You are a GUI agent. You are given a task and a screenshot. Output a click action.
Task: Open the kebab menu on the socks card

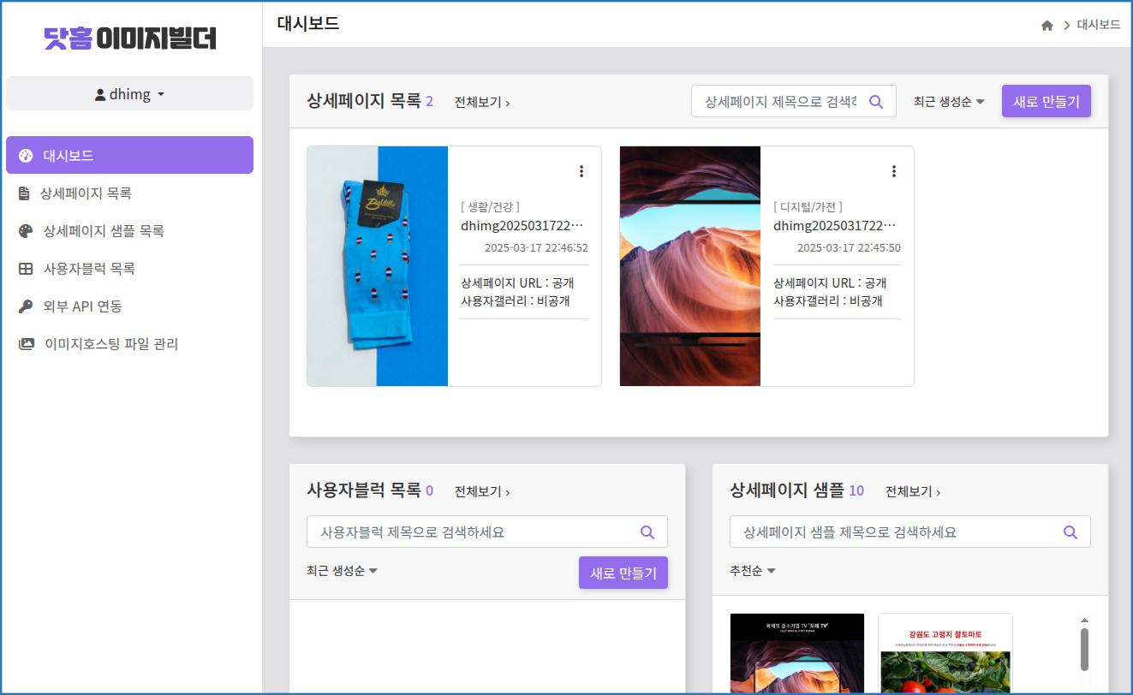[x=581, y=170]
